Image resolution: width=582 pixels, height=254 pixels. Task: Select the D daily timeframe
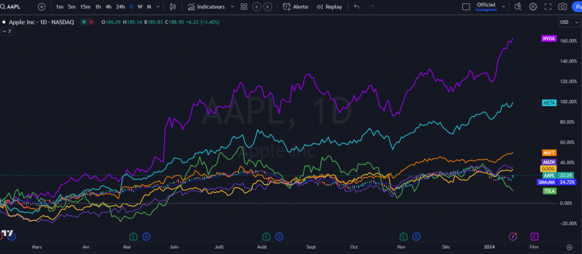click(x=131, y=7)
